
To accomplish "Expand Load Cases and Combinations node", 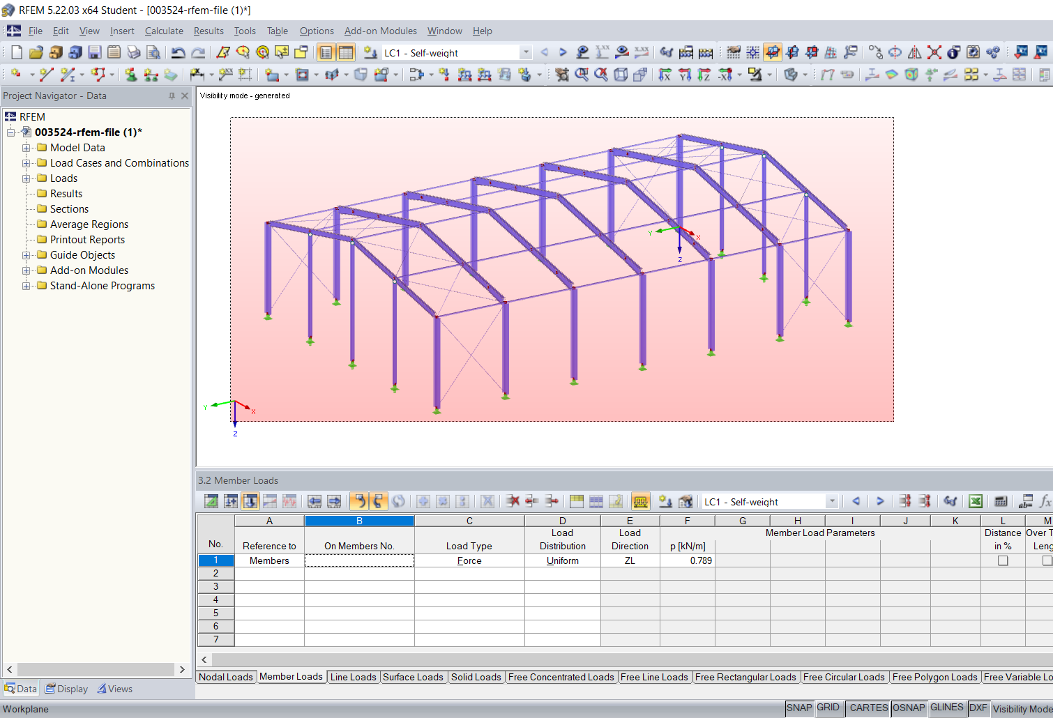I will point(26,163).
